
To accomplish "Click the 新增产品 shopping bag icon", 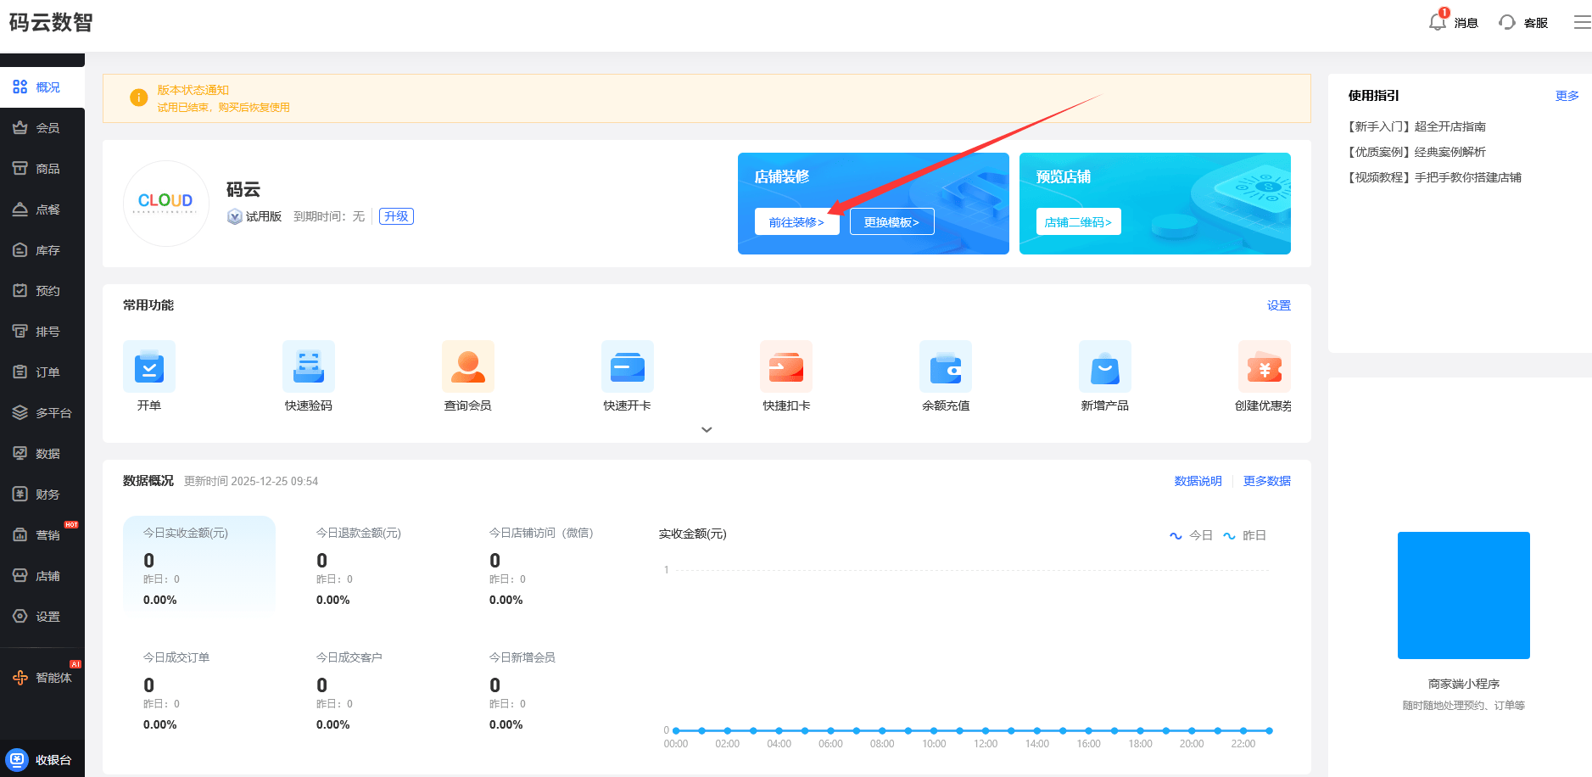I will pyautogui.click(x=1105, y=366).
